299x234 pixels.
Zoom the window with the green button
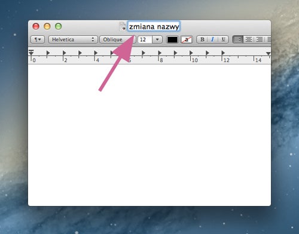coord(59,26)
